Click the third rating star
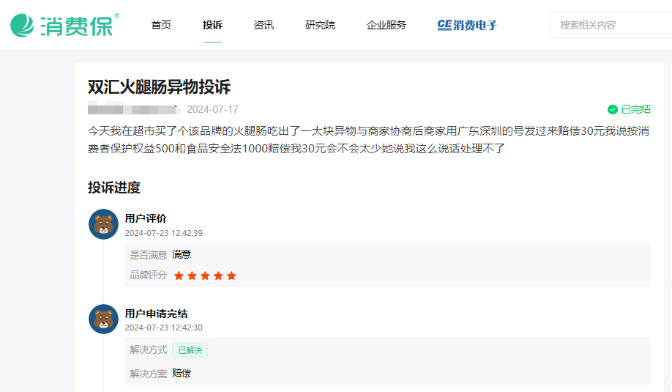The width and height of the screenshot is (672, 392). click(x=205, y=275)
